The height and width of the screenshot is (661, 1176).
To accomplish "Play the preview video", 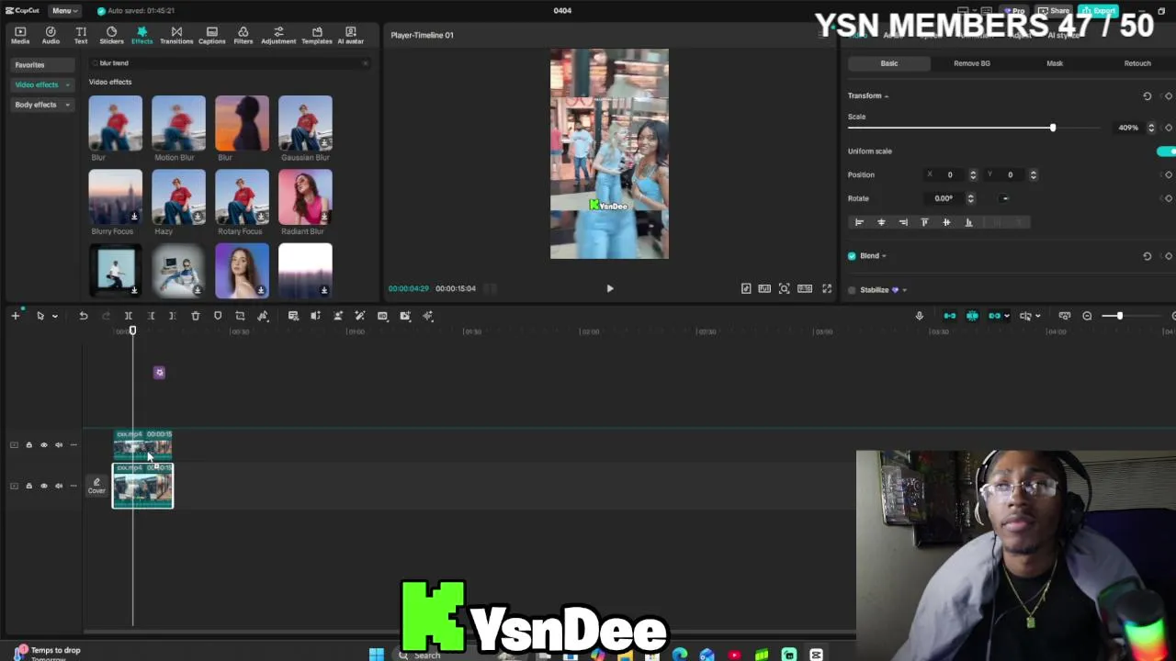I will coord(609,288).
